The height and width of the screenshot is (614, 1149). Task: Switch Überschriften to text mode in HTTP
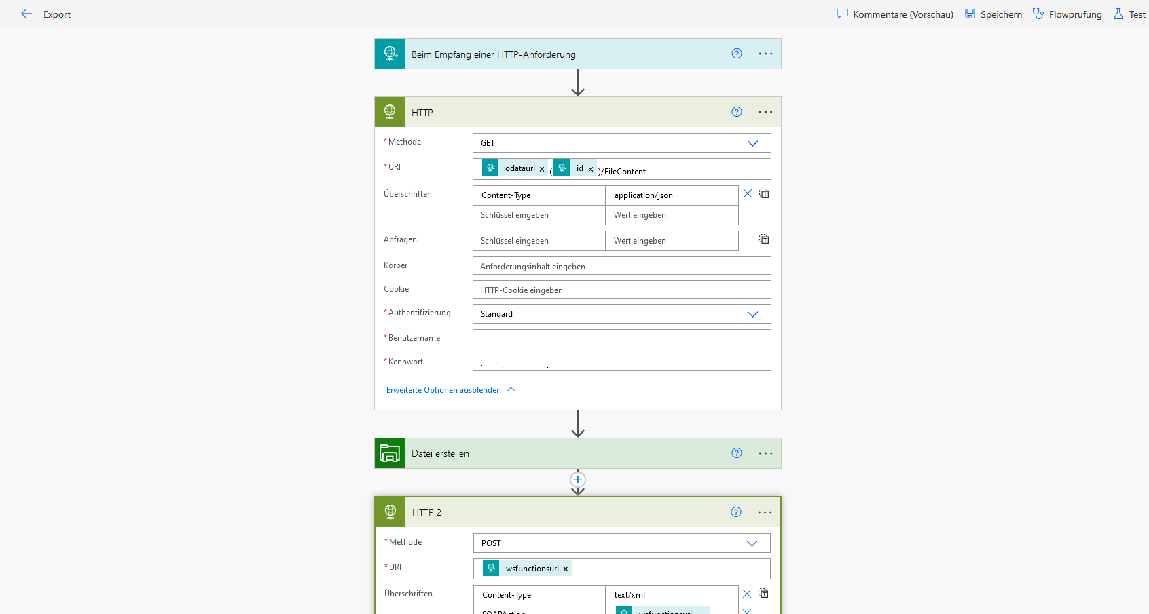click(x=764, y=194)
